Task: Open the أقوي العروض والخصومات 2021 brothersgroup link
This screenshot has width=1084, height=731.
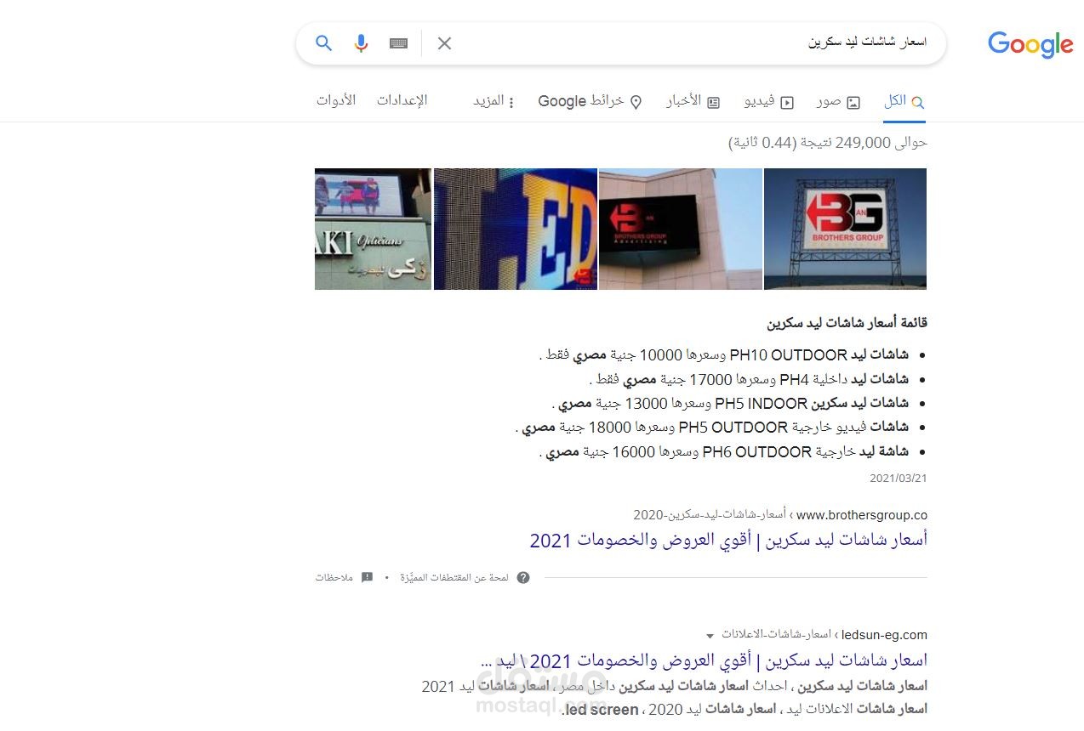Action: (728, 540)
